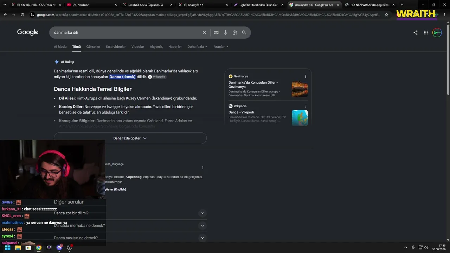Switch to the 'Görseller' tab

pyautogui.click(x=93, y=47)
